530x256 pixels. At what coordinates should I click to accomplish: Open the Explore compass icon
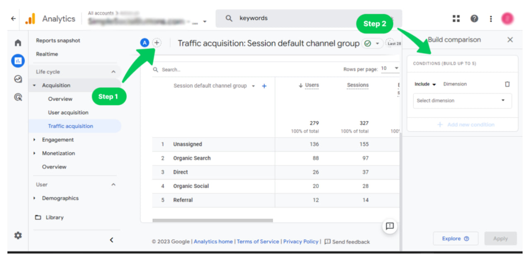pyautogui.click(x=17, y=78)
